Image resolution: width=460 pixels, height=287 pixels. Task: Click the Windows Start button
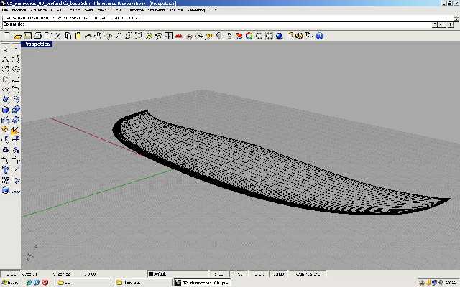tap(9, 283)
